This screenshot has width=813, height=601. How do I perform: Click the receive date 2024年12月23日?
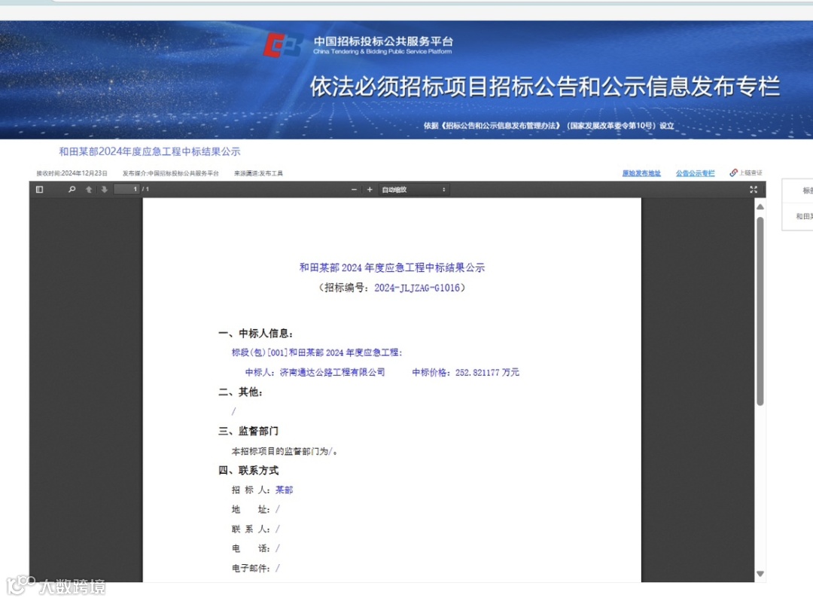coord(84,173)
